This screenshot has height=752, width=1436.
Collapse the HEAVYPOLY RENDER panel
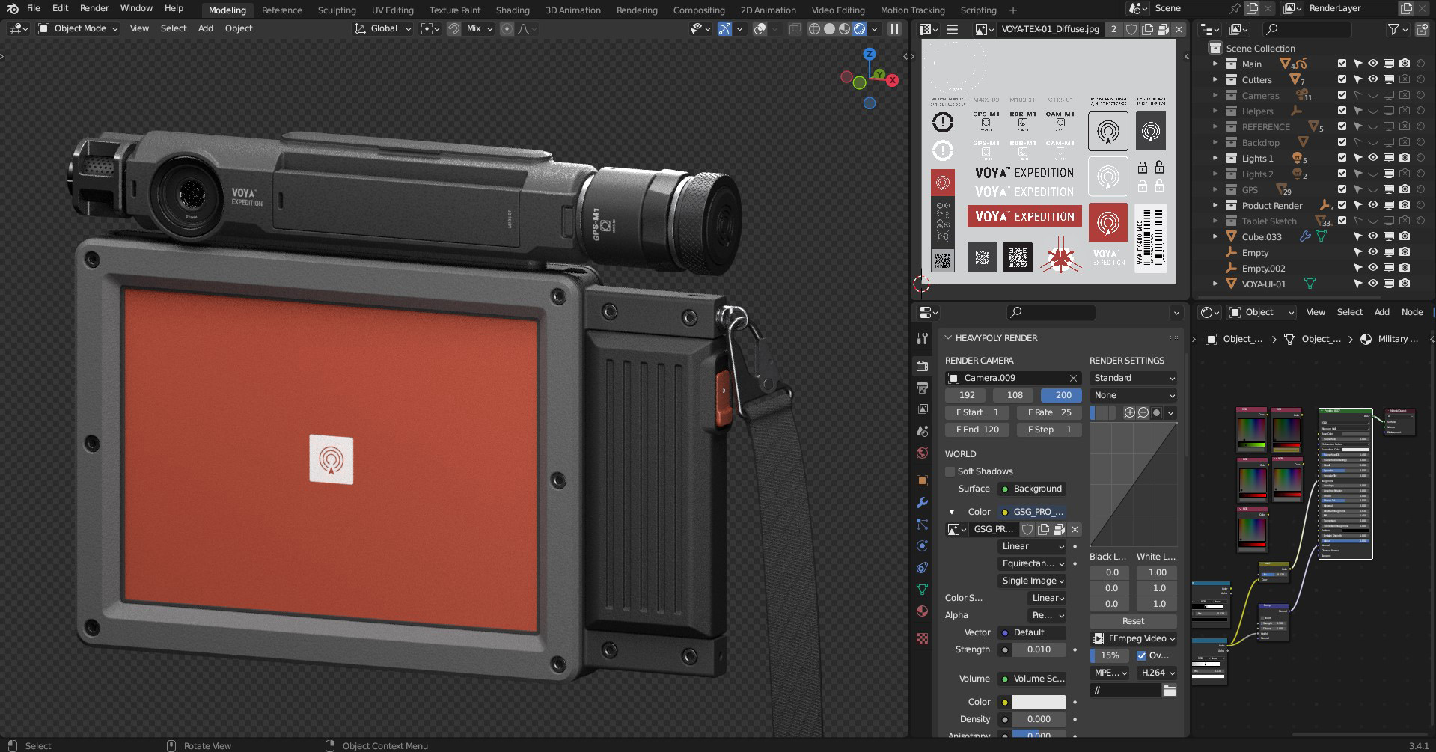point(948,338)
